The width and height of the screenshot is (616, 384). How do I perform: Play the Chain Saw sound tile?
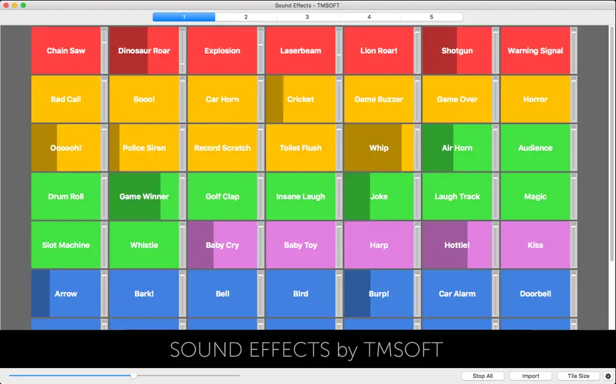[65, 51]
